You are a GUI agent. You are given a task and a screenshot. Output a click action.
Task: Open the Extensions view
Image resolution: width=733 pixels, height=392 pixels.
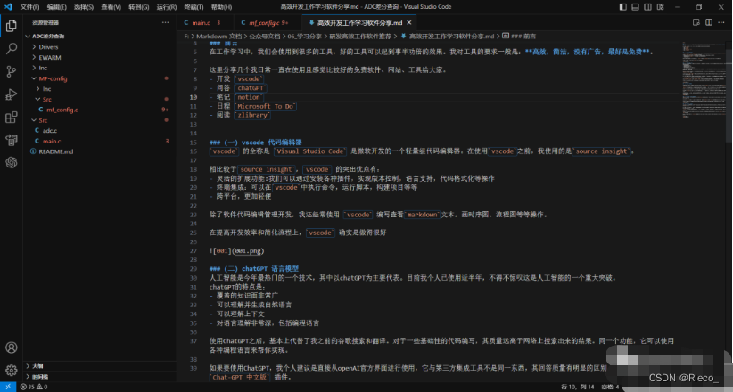tap(12, 117)
